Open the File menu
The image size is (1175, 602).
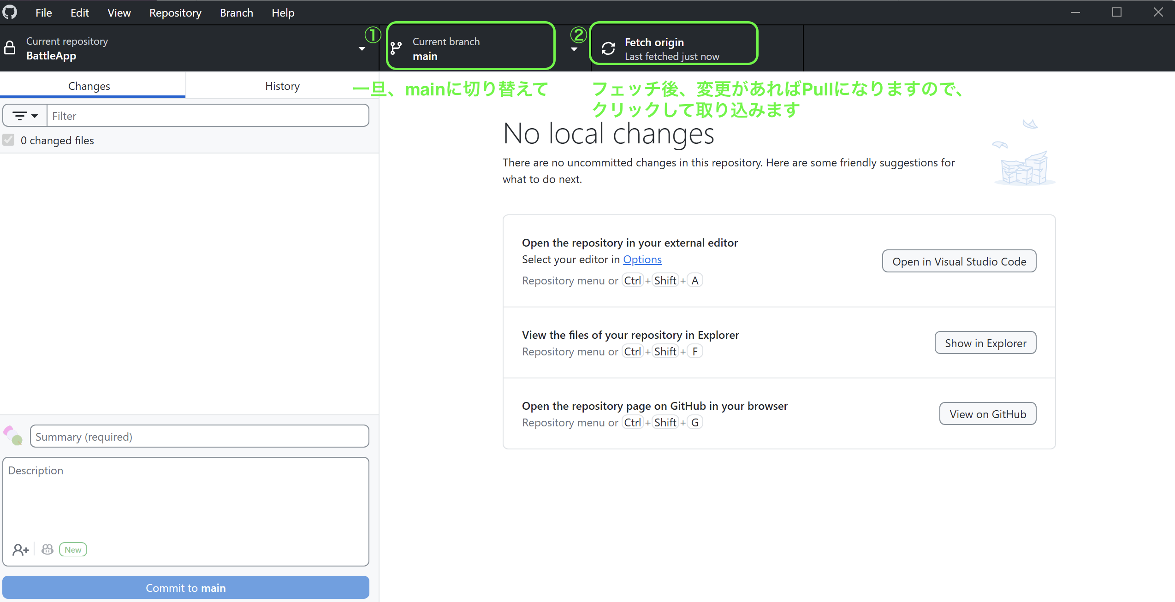[44, 12]
